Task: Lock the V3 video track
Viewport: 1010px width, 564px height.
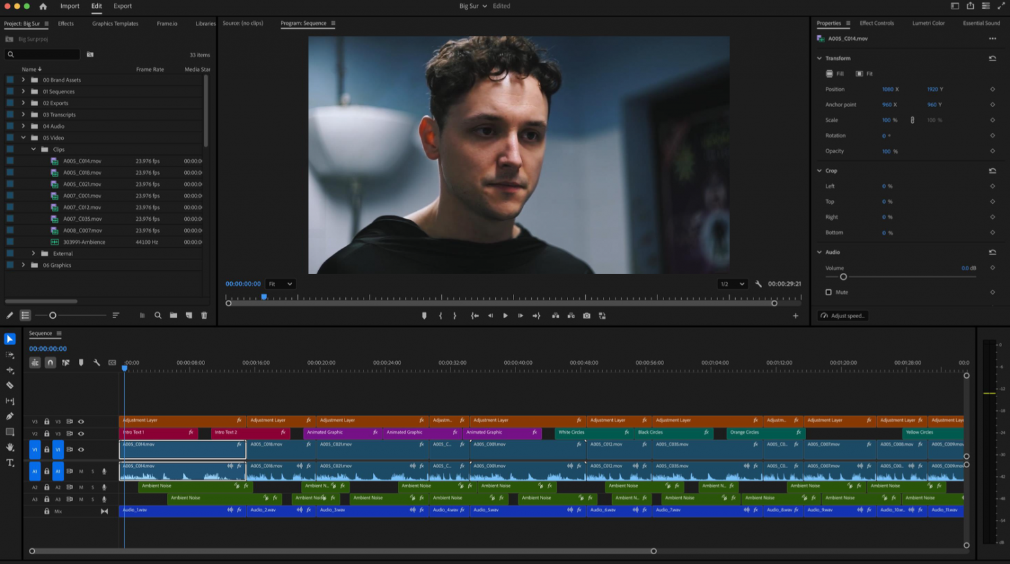Action: click(x=47, y=421)
